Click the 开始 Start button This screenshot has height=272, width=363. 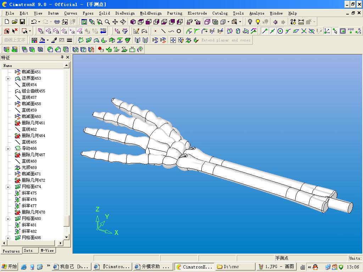coord(9,267)
